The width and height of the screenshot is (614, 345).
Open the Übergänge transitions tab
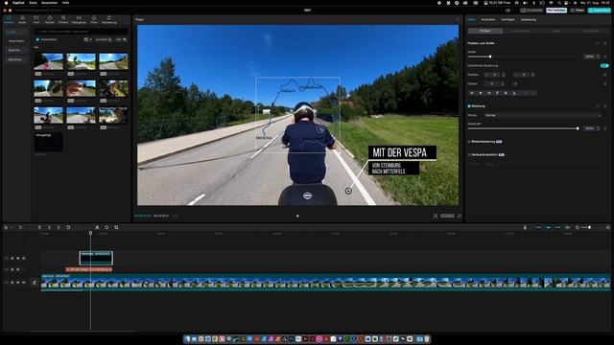click(x=79, y=19)
